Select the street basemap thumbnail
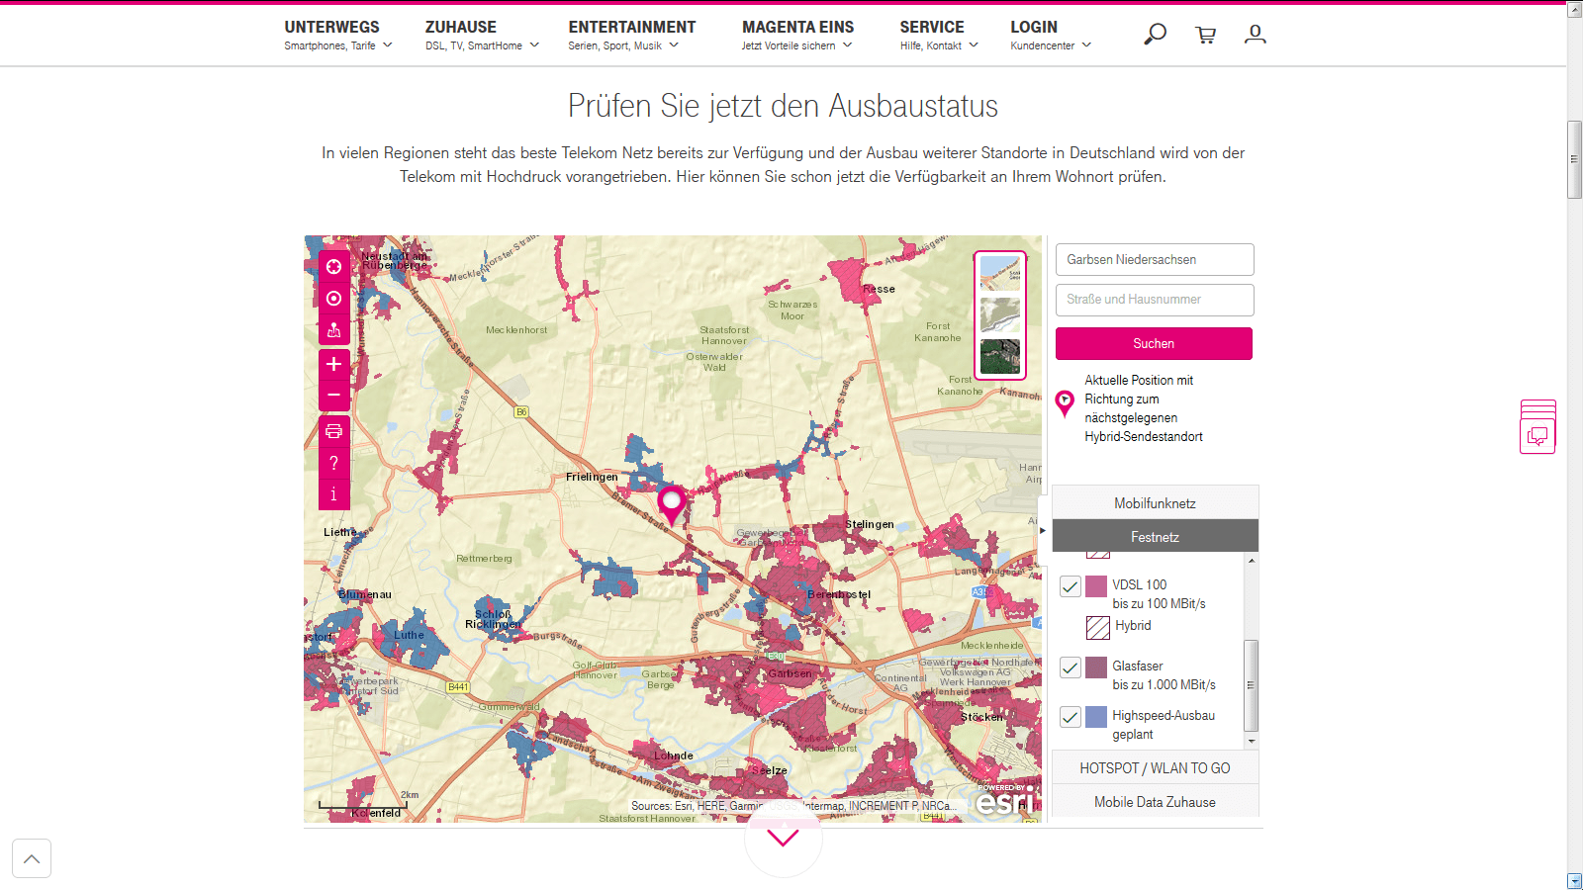Image resolution: width=1583 pixels, height=890 pixels. coord(1000,273)
